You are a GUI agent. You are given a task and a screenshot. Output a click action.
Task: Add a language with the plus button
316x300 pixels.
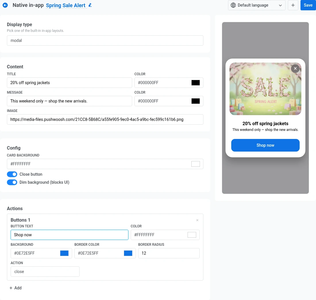(293, 5)
